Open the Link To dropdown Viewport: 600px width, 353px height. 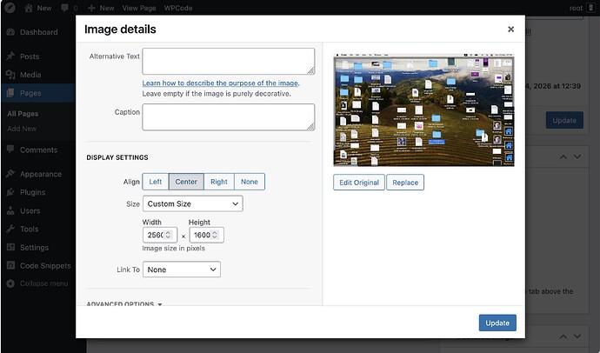[x=182, y=270]
